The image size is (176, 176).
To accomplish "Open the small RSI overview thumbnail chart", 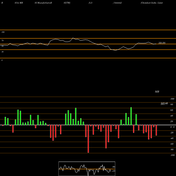I will click(x=87, y=169).
